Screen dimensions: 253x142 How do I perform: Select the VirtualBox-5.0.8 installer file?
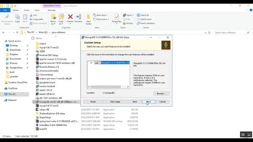53,125
